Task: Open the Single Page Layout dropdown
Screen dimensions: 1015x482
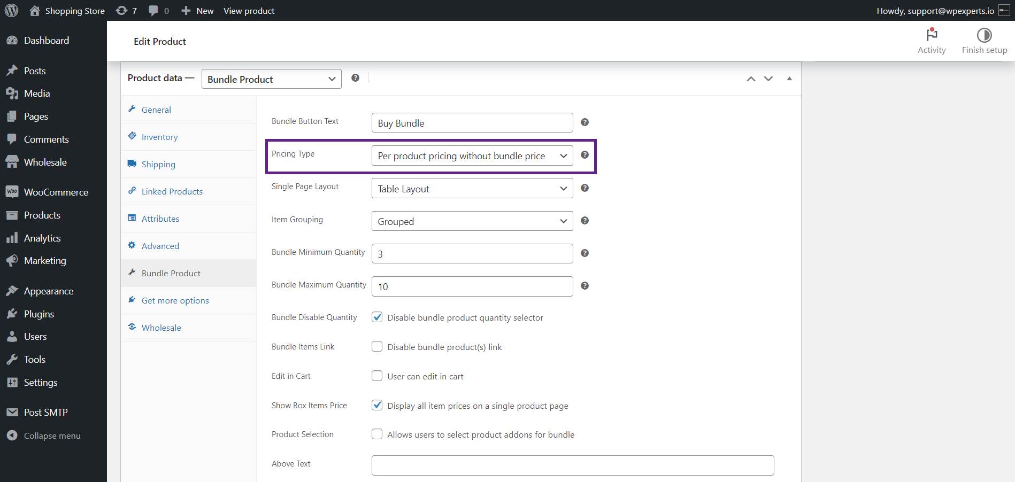Action: (x=472, y=189)
